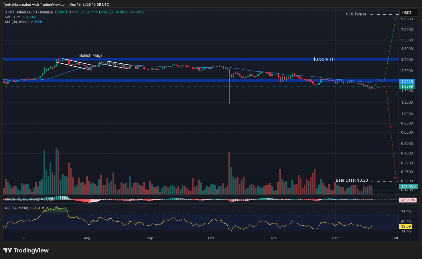
Task: Click the MACD (12, 26, close) legend
Action: (x=22, y=199)
